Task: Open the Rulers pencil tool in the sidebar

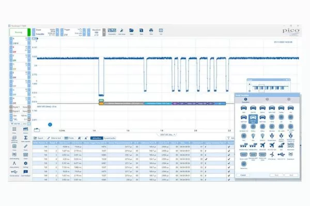Action: point(26,147)
